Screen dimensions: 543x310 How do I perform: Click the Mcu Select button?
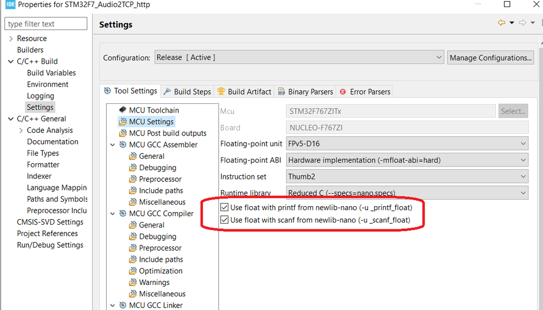coord(513,111)
